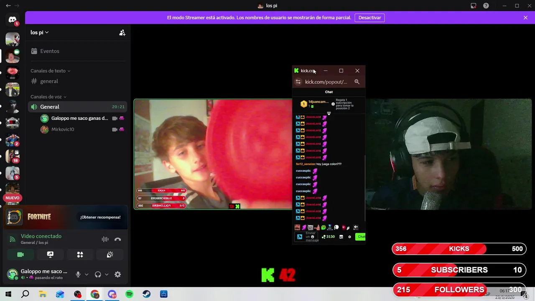The width and height of the screenshot is (535, 301).
Task: Click fer12_xeneize username in chat
Action: [305, 164]
